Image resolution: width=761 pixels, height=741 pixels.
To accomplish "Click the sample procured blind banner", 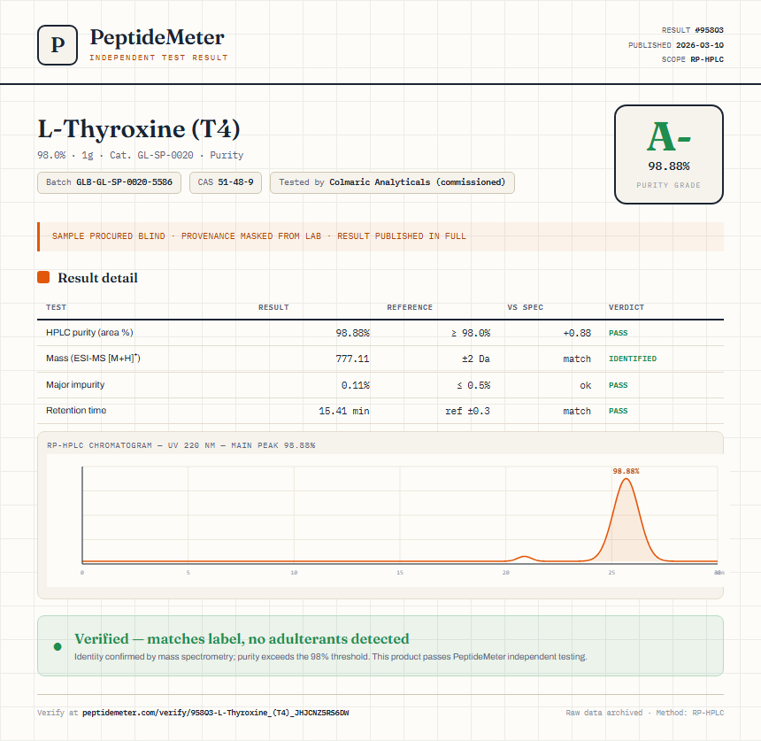I will (380, 236).
